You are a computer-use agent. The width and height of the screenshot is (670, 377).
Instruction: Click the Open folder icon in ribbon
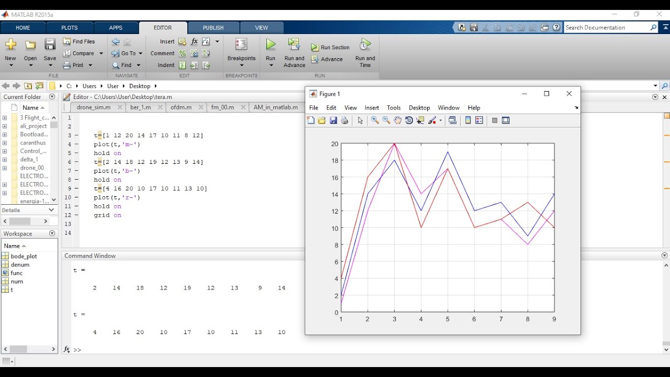[x=30, y=45]
